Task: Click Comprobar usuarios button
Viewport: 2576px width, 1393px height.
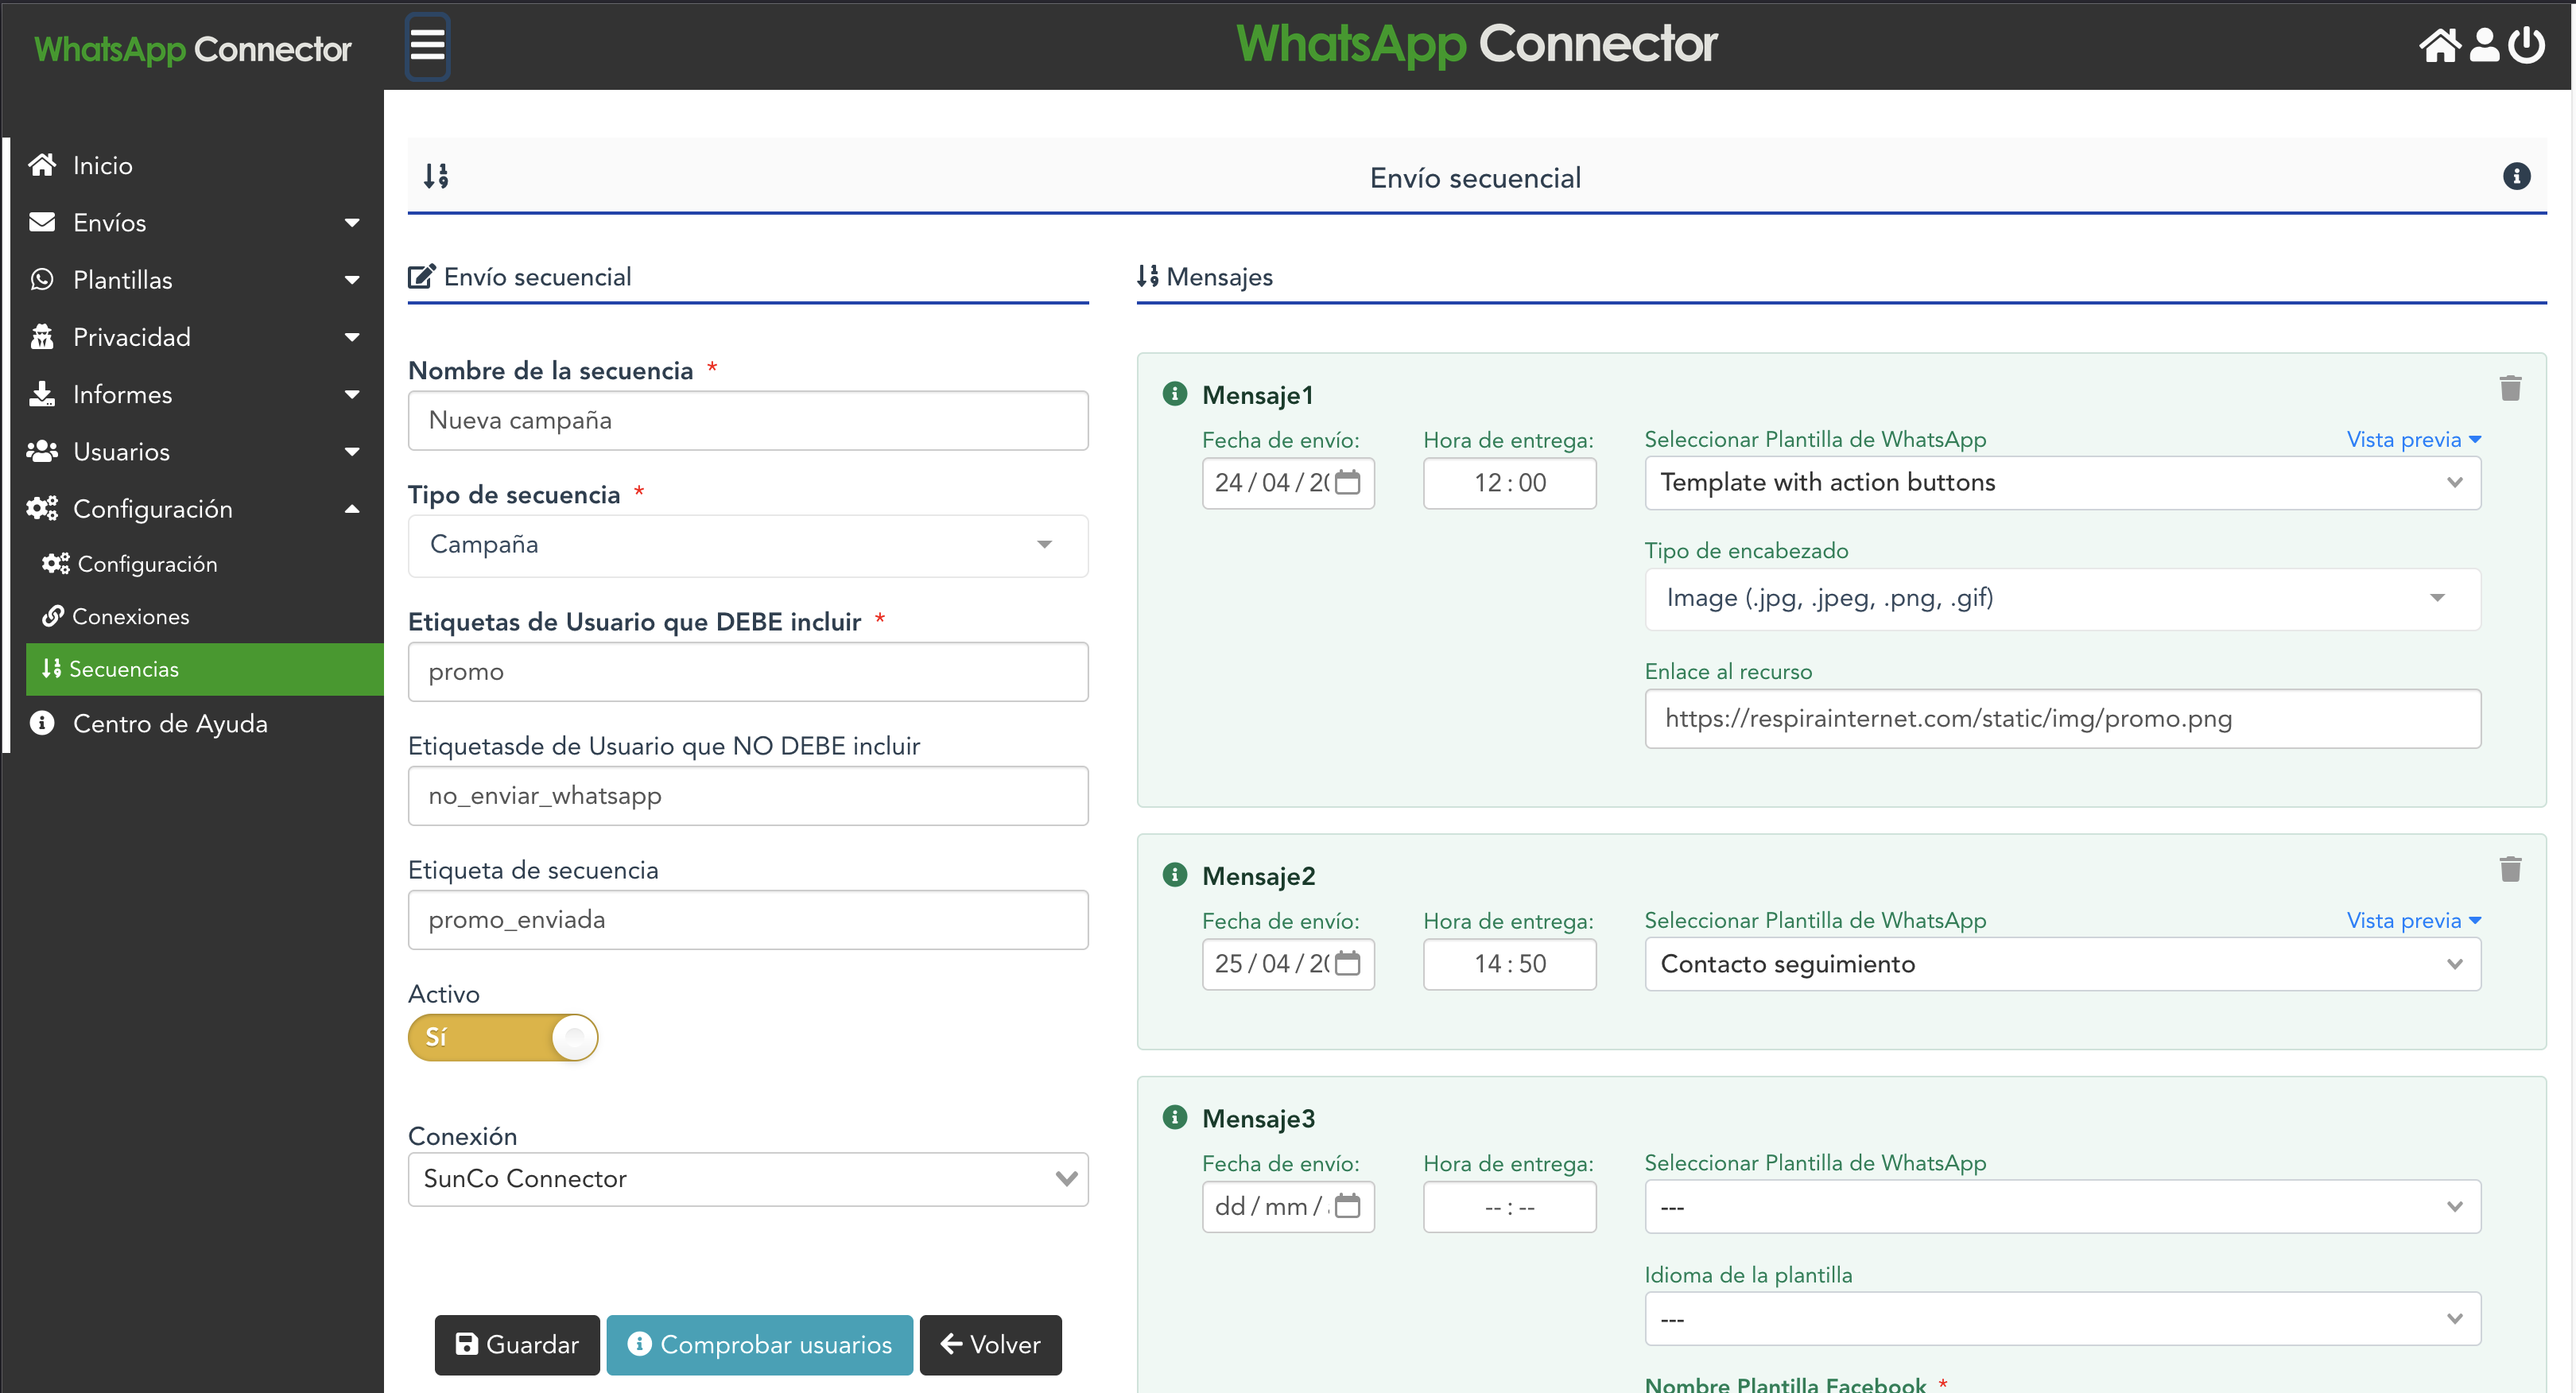Action: tap(759, 1344)
